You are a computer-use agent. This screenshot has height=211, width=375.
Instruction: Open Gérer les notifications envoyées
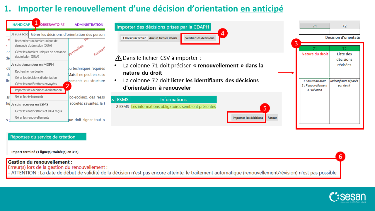(x=36, y=84)
